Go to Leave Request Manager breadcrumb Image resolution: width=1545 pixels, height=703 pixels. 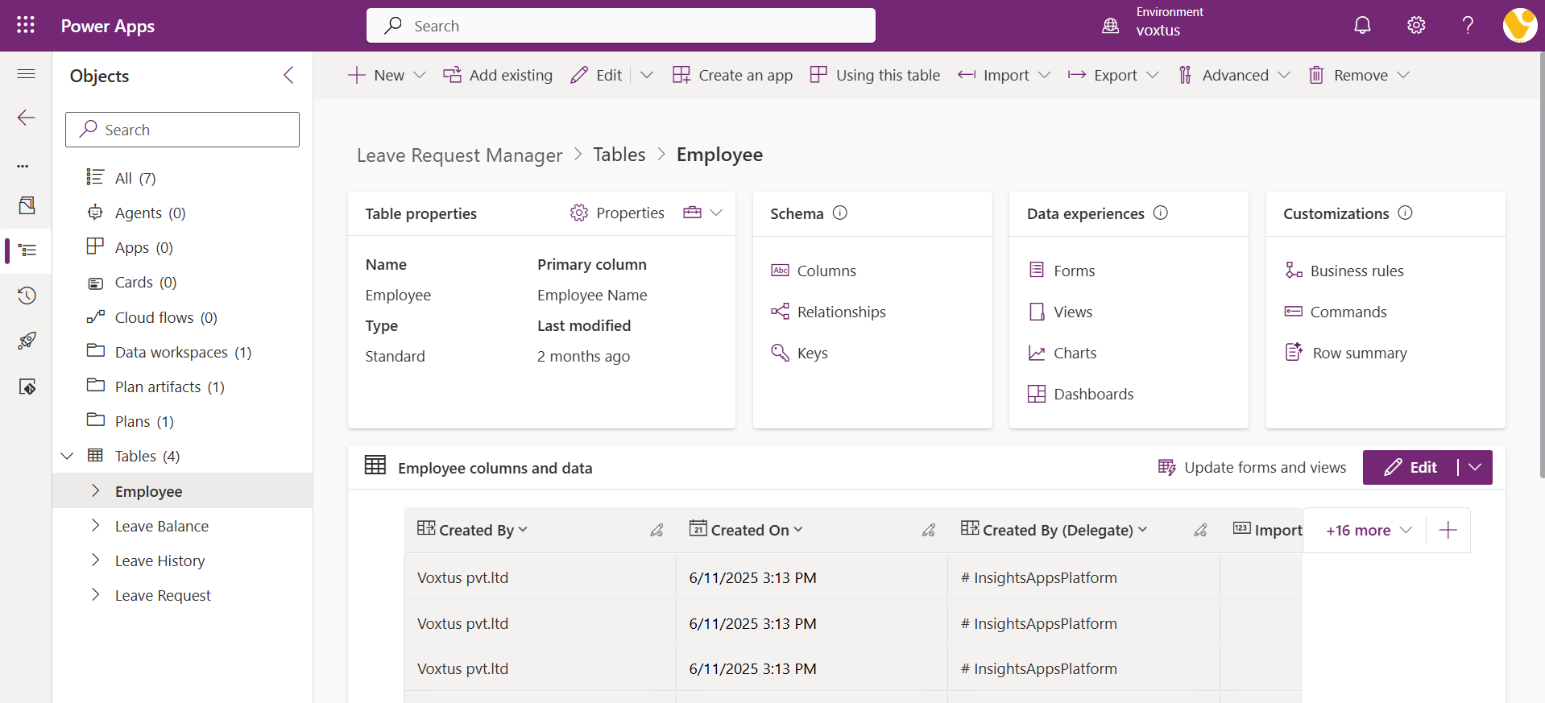(459, 155)
